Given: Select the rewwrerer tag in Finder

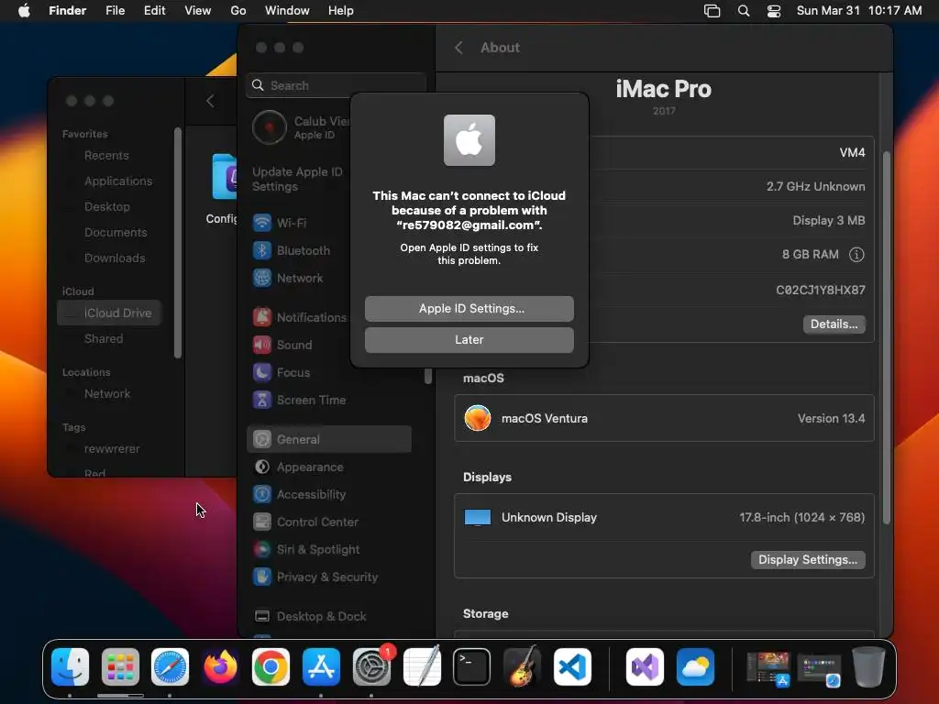Looking at the screenshot, I should [112, 449].
